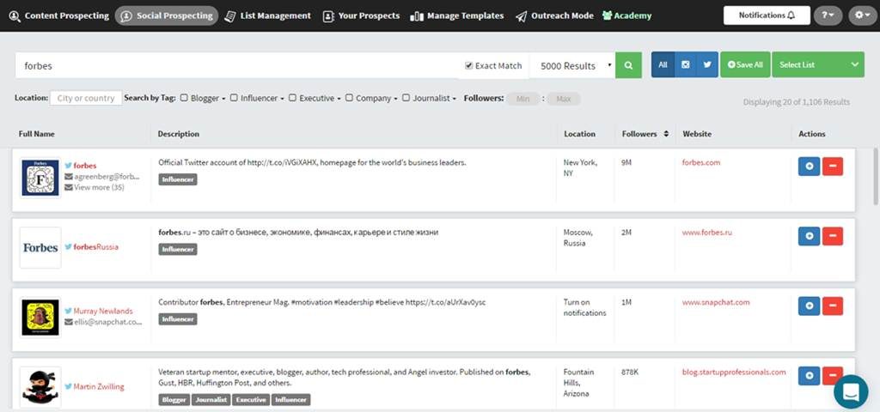Open the Academy link
Screen dimensions: 880x412
[x=626, y=15]
